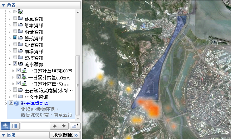
Task: Select the radio button at tree top
Action: (x=15, y=11)
